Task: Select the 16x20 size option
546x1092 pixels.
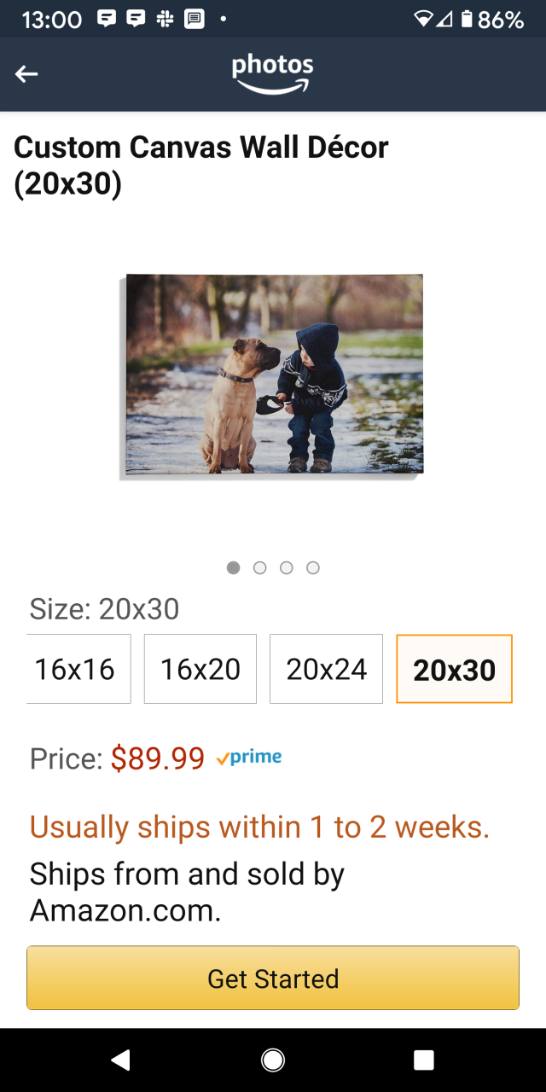Action: tap(200, 669)
